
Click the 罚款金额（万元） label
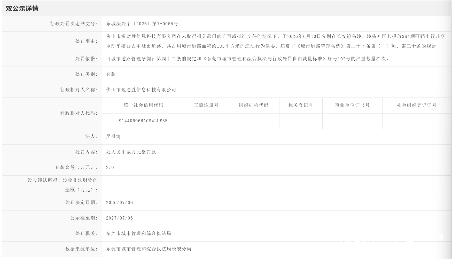[76, 167]
